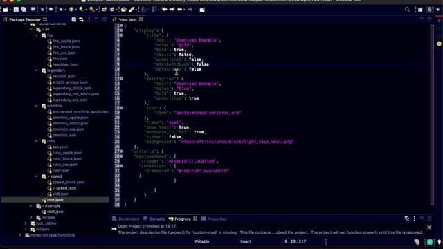Open the Progress view menu dots
The height and width of the screenshot is (249, 443).
pyautogui.click(x=414, y=219)
